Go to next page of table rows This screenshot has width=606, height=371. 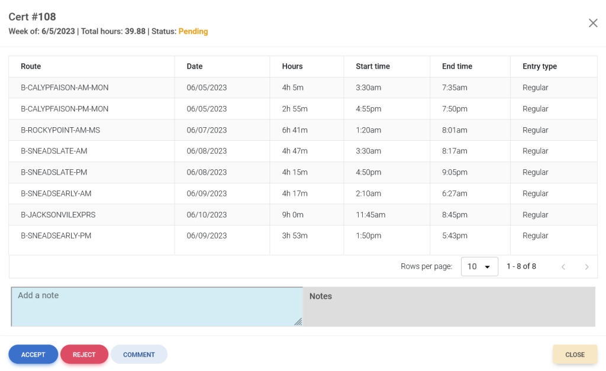(x=586, y=267)
